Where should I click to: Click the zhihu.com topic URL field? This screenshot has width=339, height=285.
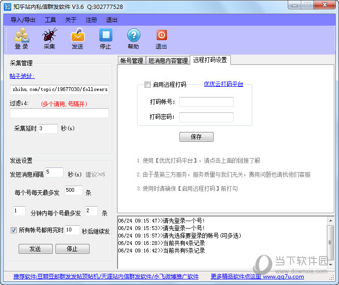60,90
